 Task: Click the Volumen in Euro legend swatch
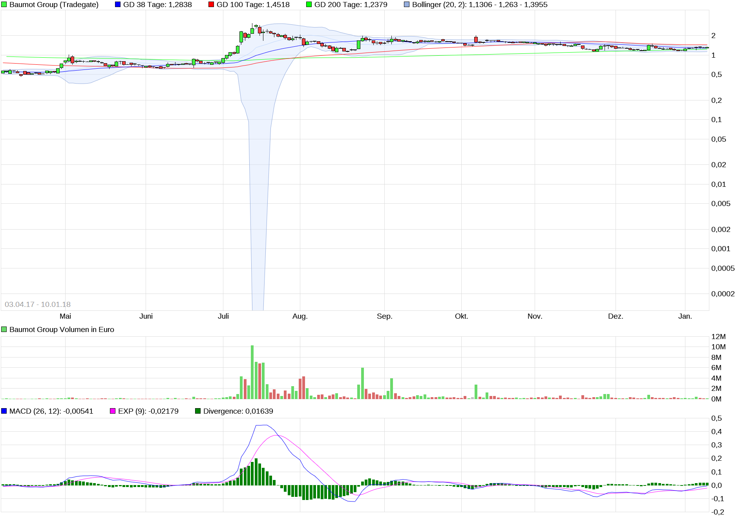[x=4, y=330]
